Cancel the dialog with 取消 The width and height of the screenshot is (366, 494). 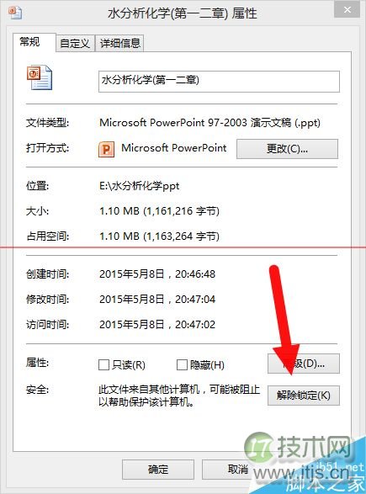238,470
